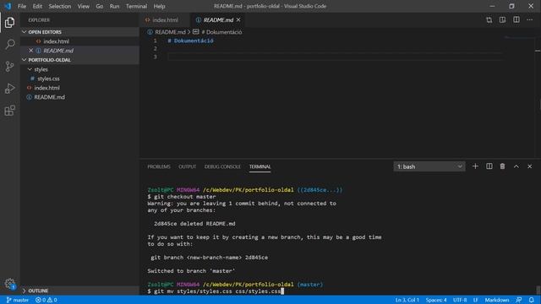541x304 pixels.
Task: Open the Edit menu
Action: pos(37,6)
